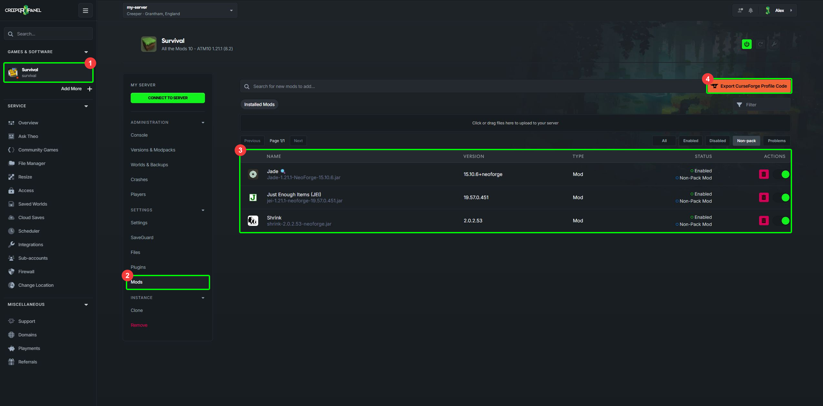823x406 pixels.
Task: Select the Non-pack filter tab
Action: tap(747, 141)
